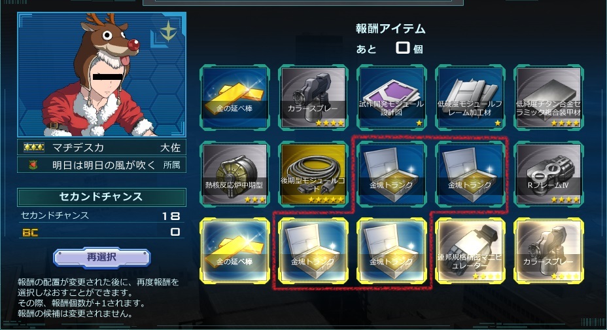This screenshot has height=330, width=607.
Task: Pick the left 金塊トランク in bottom row
Action: pos(313,251)
